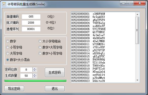Click row 005200800006 in output
The height and width of the screenshot is (95, 148).
point(88,29)
